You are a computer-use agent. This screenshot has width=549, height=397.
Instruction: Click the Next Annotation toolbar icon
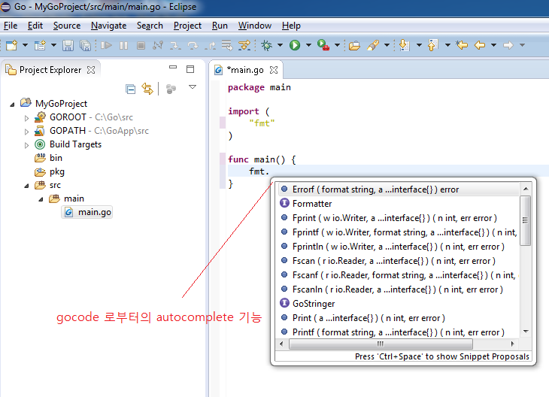coord(404,45)
